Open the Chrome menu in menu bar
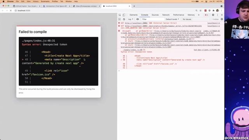The height and width of the screenshot is (140, 249). (x=10, y=1)
